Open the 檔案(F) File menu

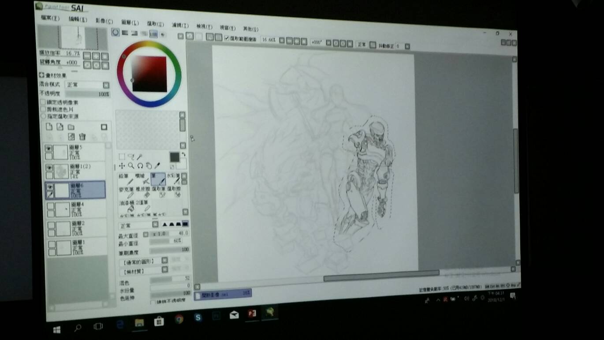pyautogui.click(x=50, y=18)
